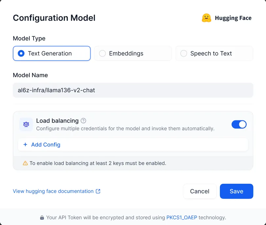The height and width of the screenshot is (225, 266).
Task: Click the orange warning triangle icon
Action: pos(25,163)
